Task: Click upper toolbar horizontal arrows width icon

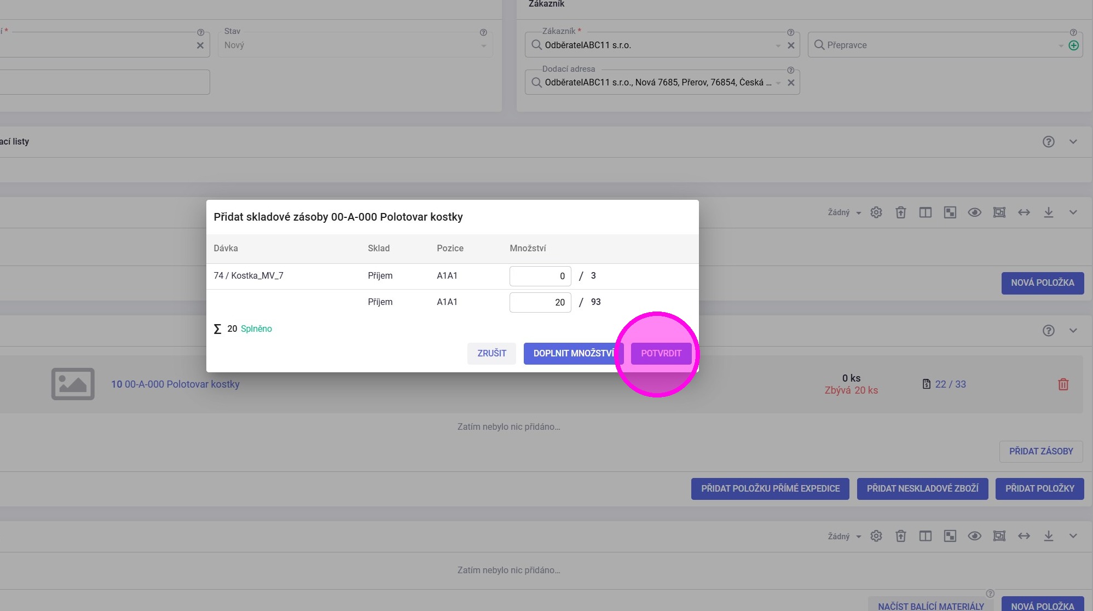Action: (x=1023, y=212)
